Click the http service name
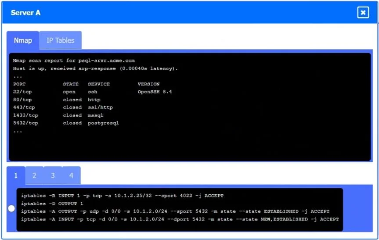This screenshot has width=379, height=240. click(94, 100)
